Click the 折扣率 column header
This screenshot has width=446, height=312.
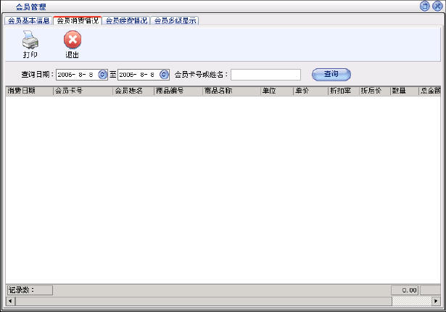pyautogui.click(x=343, y=91)
